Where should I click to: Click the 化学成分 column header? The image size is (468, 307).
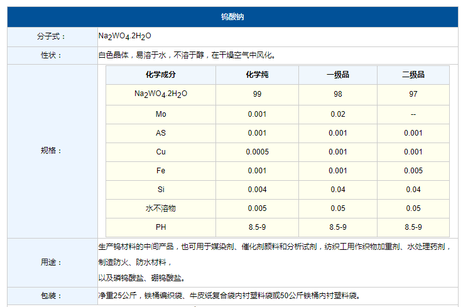click(x=161, y=75)
